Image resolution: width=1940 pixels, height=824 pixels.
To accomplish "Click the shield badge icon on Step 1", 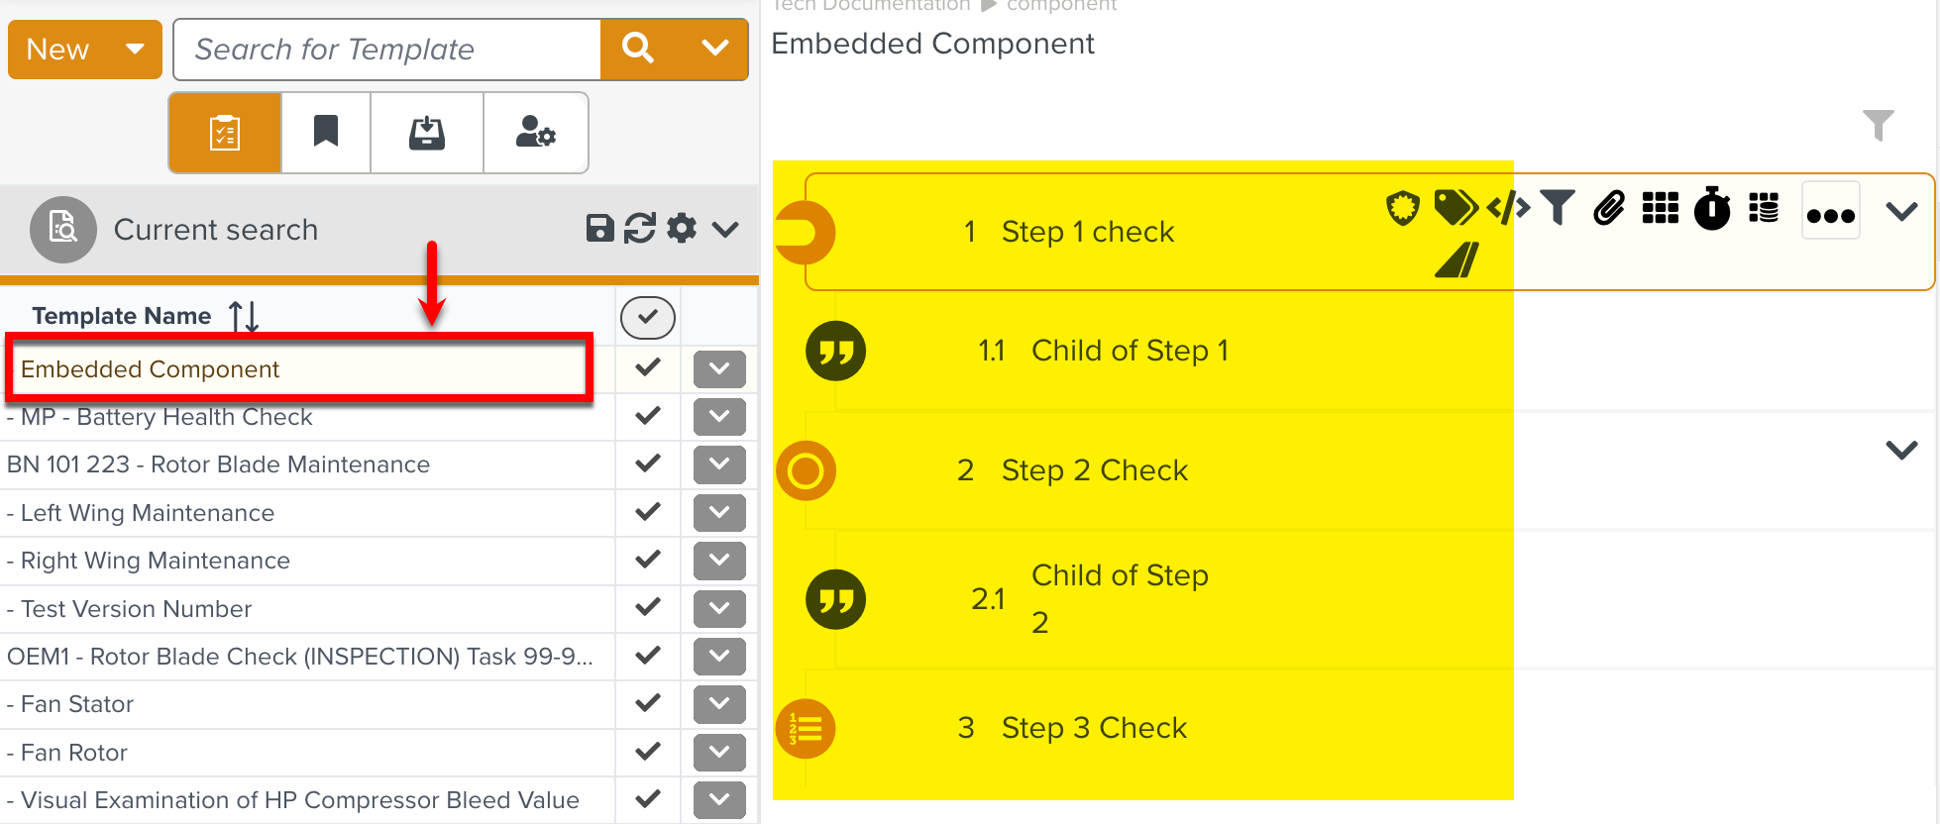I will (x=1402, y=209).
